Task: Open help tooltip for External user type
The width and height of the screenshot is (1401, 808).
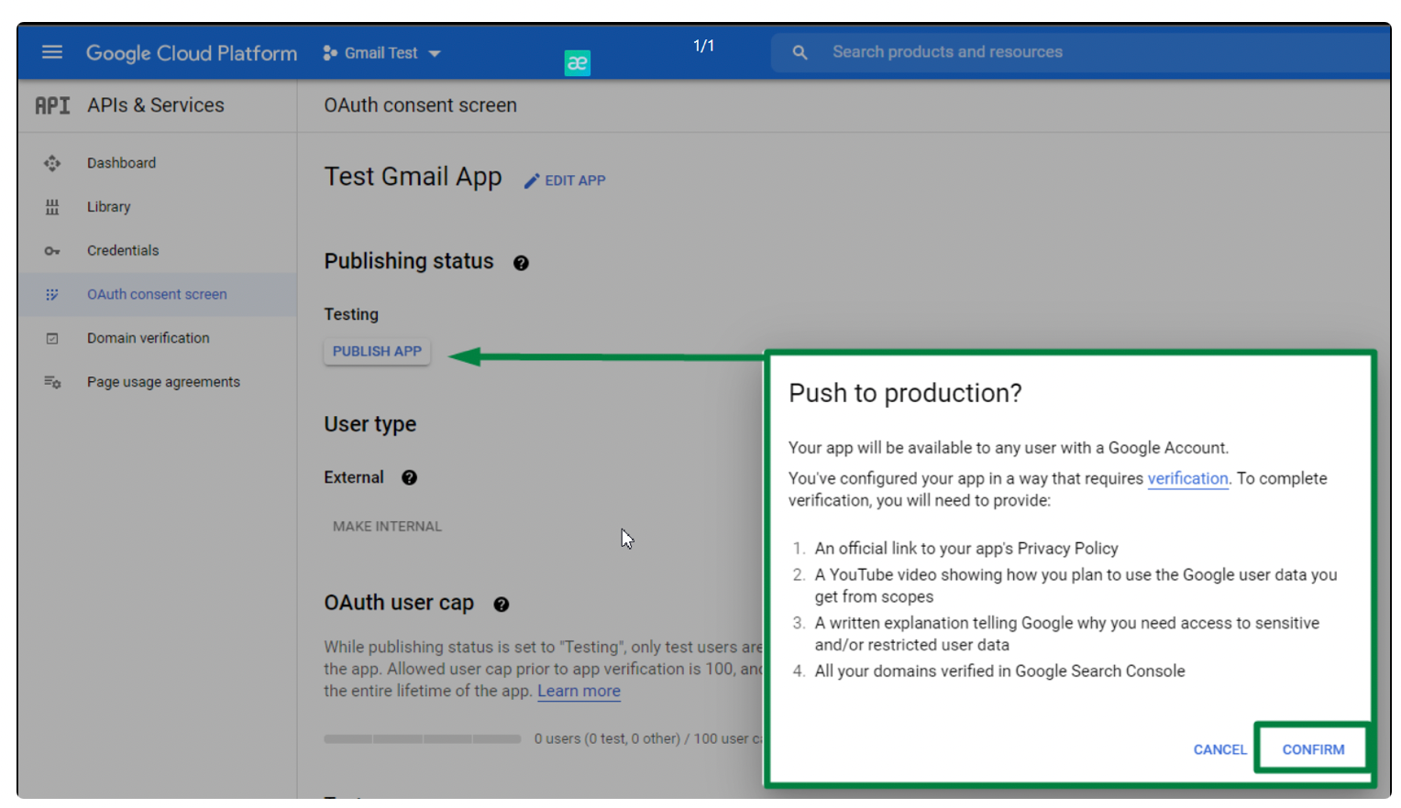Action: click(409, 477)
